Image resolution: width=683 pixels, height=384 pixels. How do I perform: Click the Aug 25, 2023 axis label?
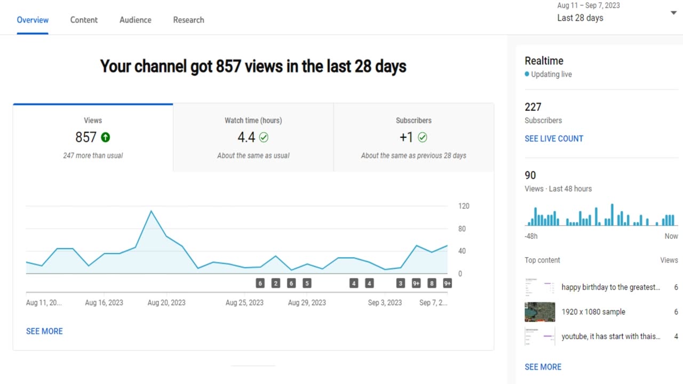(x=244, y=303)
